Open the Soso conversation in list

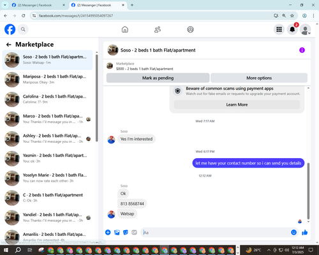48,60
